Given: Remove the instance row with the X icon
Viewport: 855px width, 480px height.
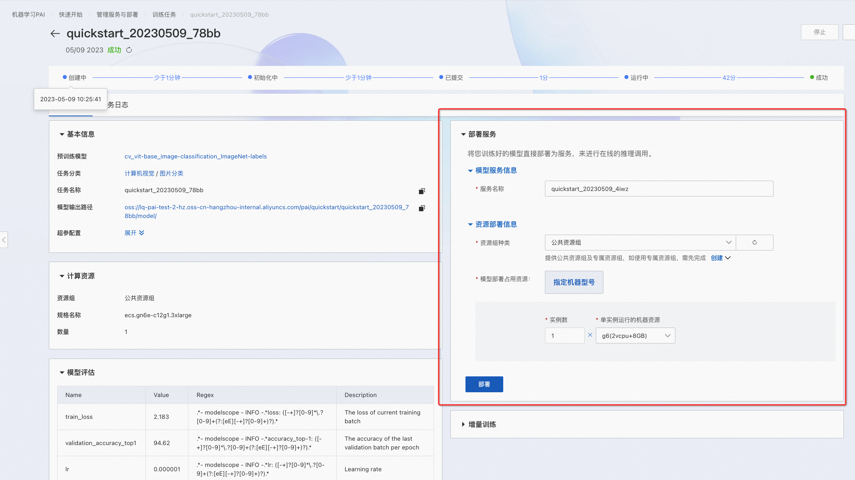Looking at the screenshot, I should pos(590,335).
